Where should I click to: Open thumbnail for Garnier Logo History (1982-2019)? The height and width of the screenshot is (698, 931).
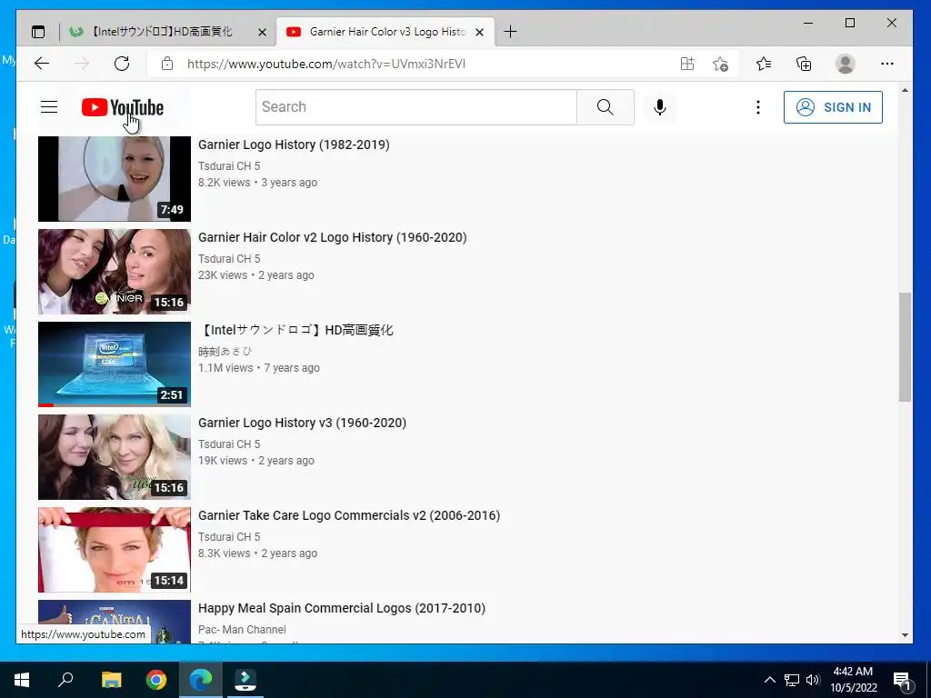click(115, 179)
